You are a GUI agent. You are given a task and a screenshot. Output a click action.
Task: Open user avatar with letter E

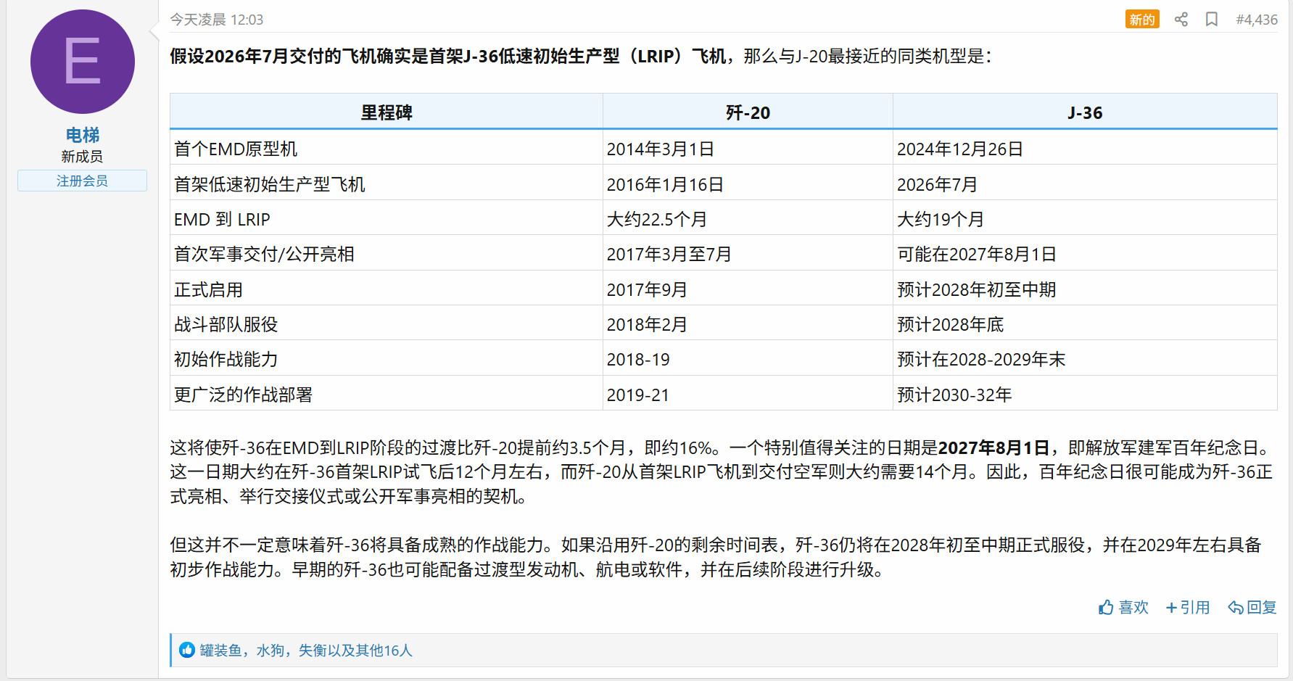[x=83, y=62]
